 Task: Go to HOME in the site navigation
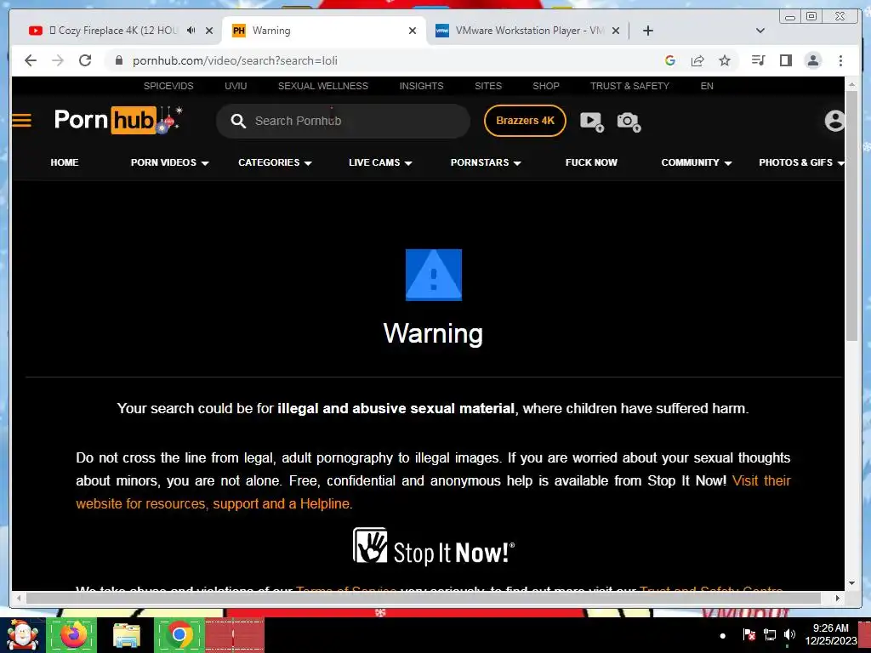pos(65,162)
